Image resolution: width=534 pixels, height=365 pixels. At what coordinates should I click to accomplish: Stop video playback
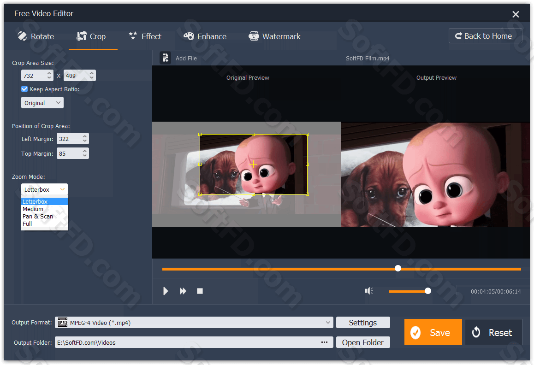(200, 291)
